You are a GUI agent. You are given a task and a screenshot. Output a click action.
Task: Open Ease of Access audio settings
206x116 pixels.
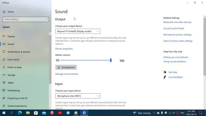click(x=178, y=41)
